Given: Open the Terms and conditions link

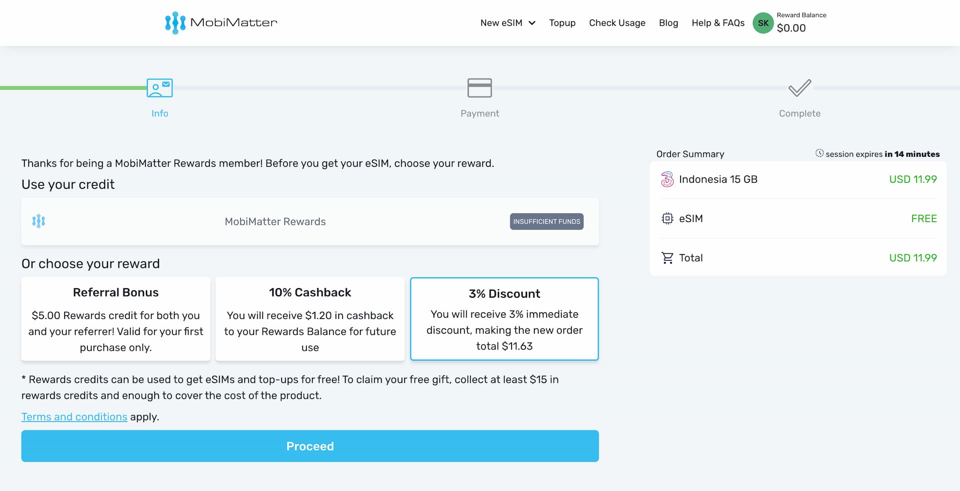Looking at the screenshot, I should point(74,417).
